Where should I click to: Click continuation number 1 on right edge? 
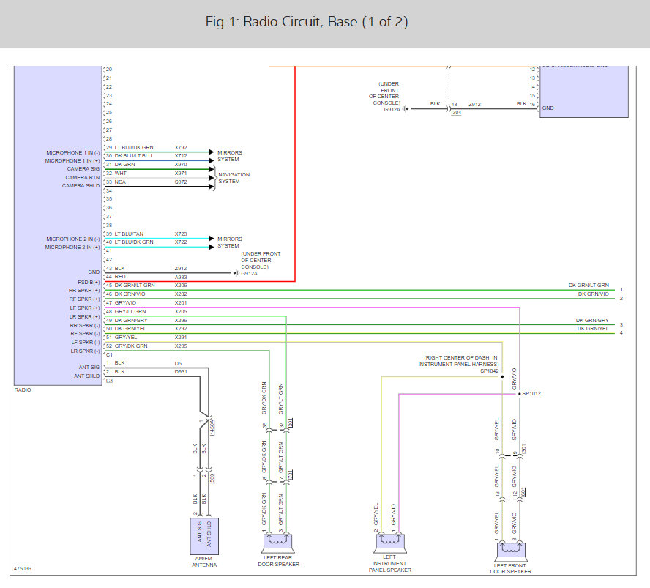click(621, 290)
